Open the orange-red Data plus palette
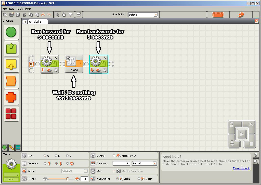Screen dimensions: 261x185 11,97
